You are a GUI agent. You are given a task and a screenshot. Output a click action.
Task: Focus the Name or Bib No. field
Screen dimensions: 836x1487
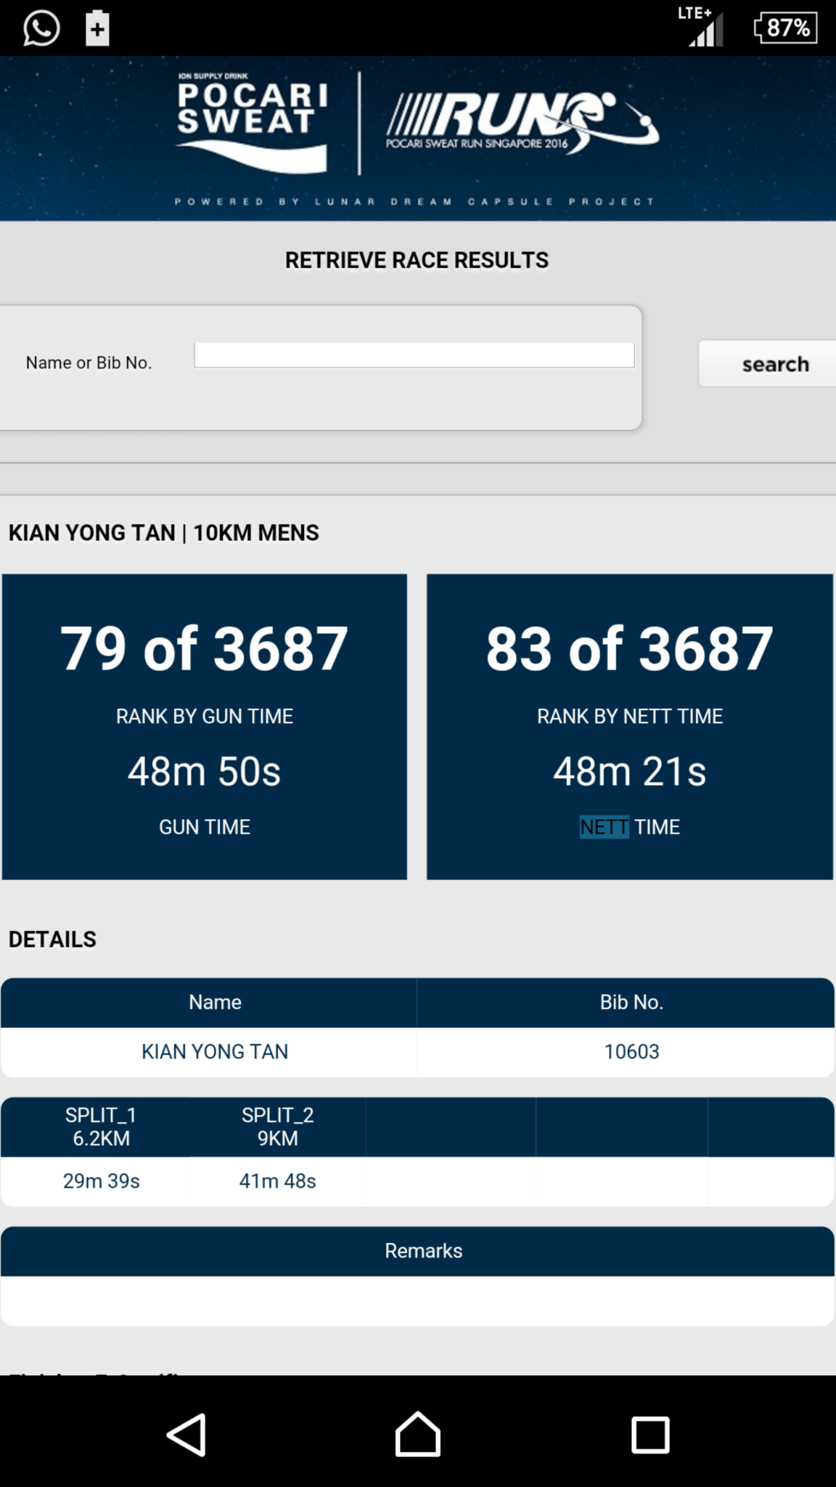pos(414,356)
